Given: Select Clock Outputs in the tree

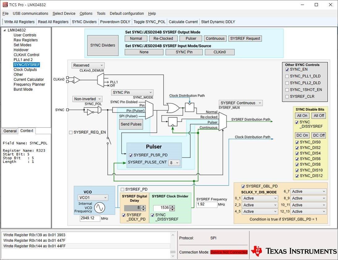Looking at the screenshot, I should click(25, 70).
